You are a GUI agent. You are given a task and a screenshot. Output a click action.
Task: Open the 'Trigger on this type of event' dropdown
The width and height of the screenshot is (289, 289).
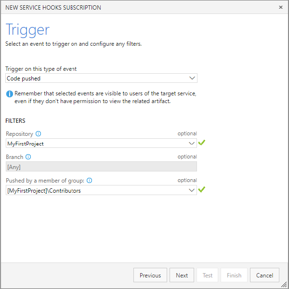pyautogui.click(x=101, y=78)
